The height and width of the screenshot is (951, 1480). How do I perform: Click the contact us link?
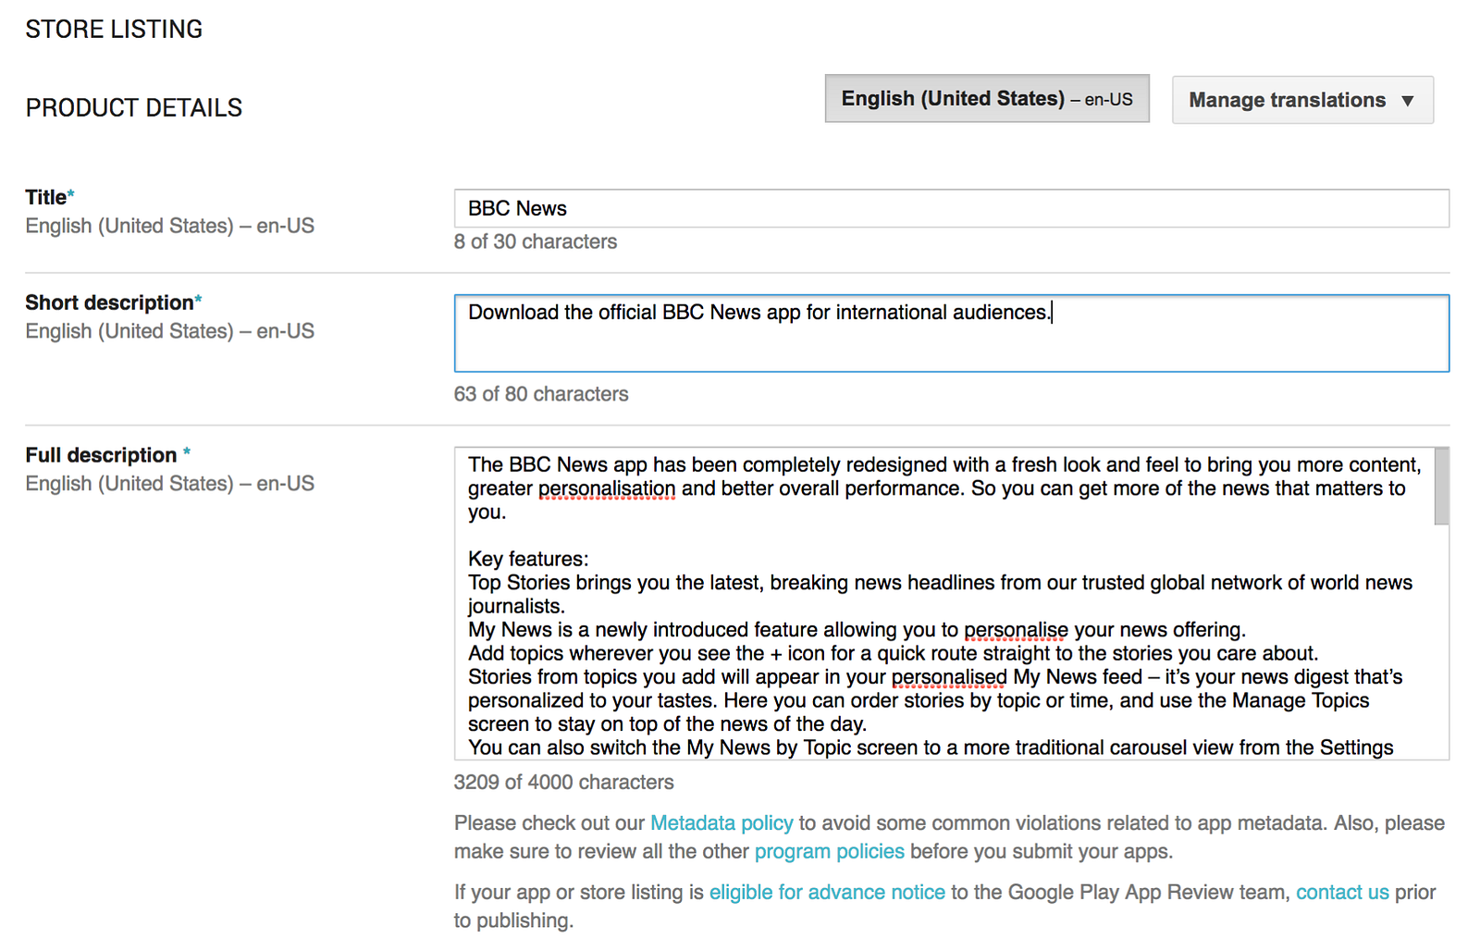[1342, 893]
